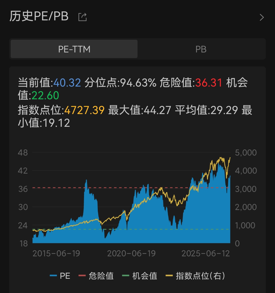
Task: Click the 2025-06-12 date axis label
Action: 206,254
